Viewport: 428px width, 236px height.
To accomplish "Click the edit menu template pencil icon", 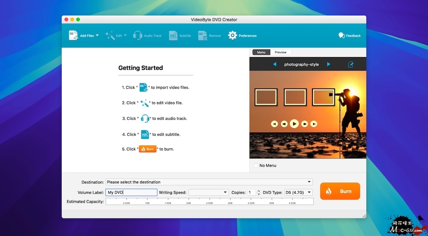I will point(351,65).
